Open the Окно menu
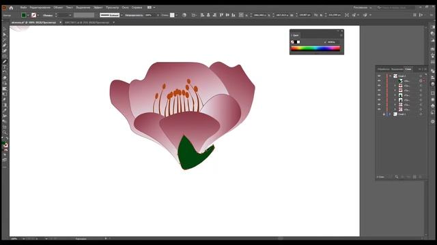 (x=126, y=7)
